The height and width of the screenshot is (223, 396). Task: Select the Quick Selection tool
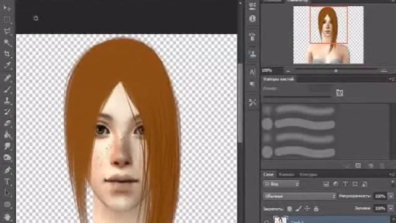[7, 42]
